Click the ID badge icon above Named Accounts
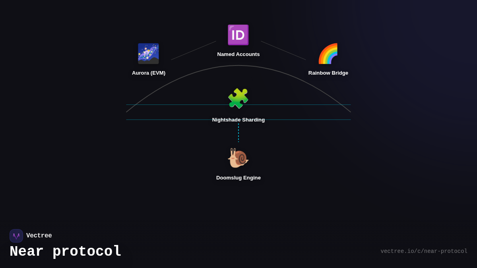The image size is (477, 268). click(238, 35)
